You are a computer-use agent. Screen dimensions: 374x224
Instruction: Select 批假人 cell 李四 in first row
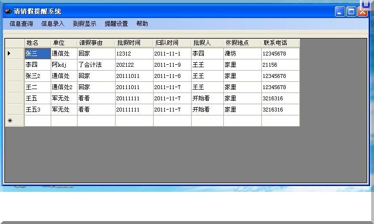pos(207,54)
